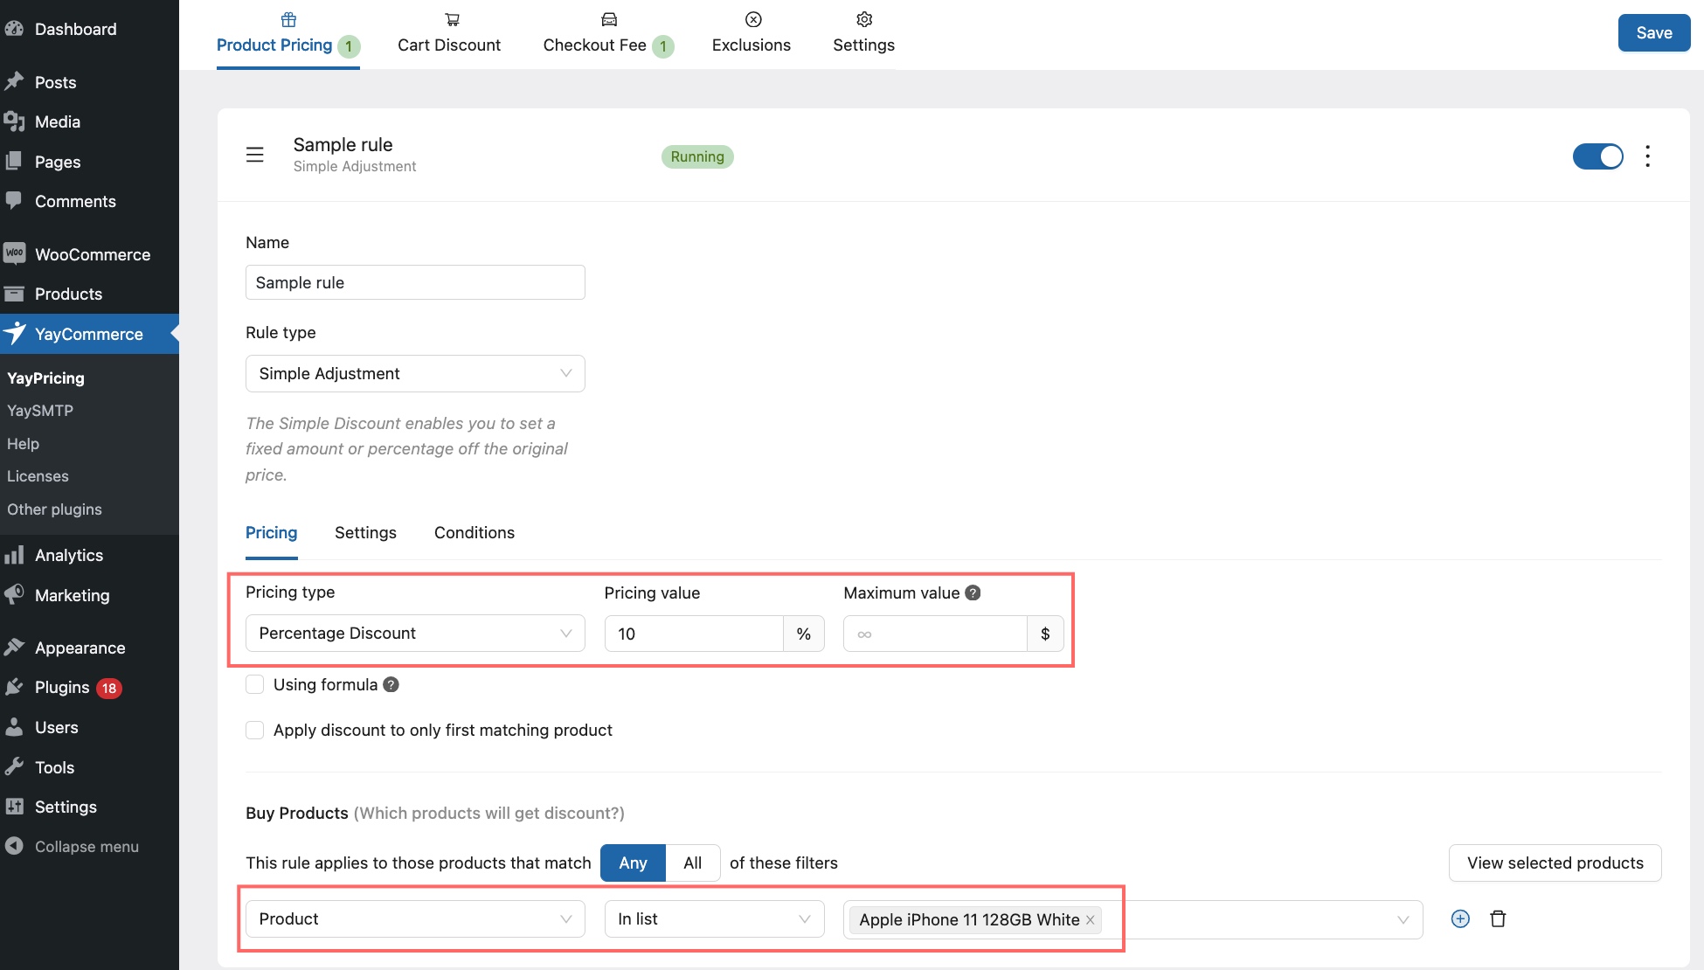Click the Maximum value help icon
The width and height of the screenshot is (1704, 970).
tap(973, 593)
